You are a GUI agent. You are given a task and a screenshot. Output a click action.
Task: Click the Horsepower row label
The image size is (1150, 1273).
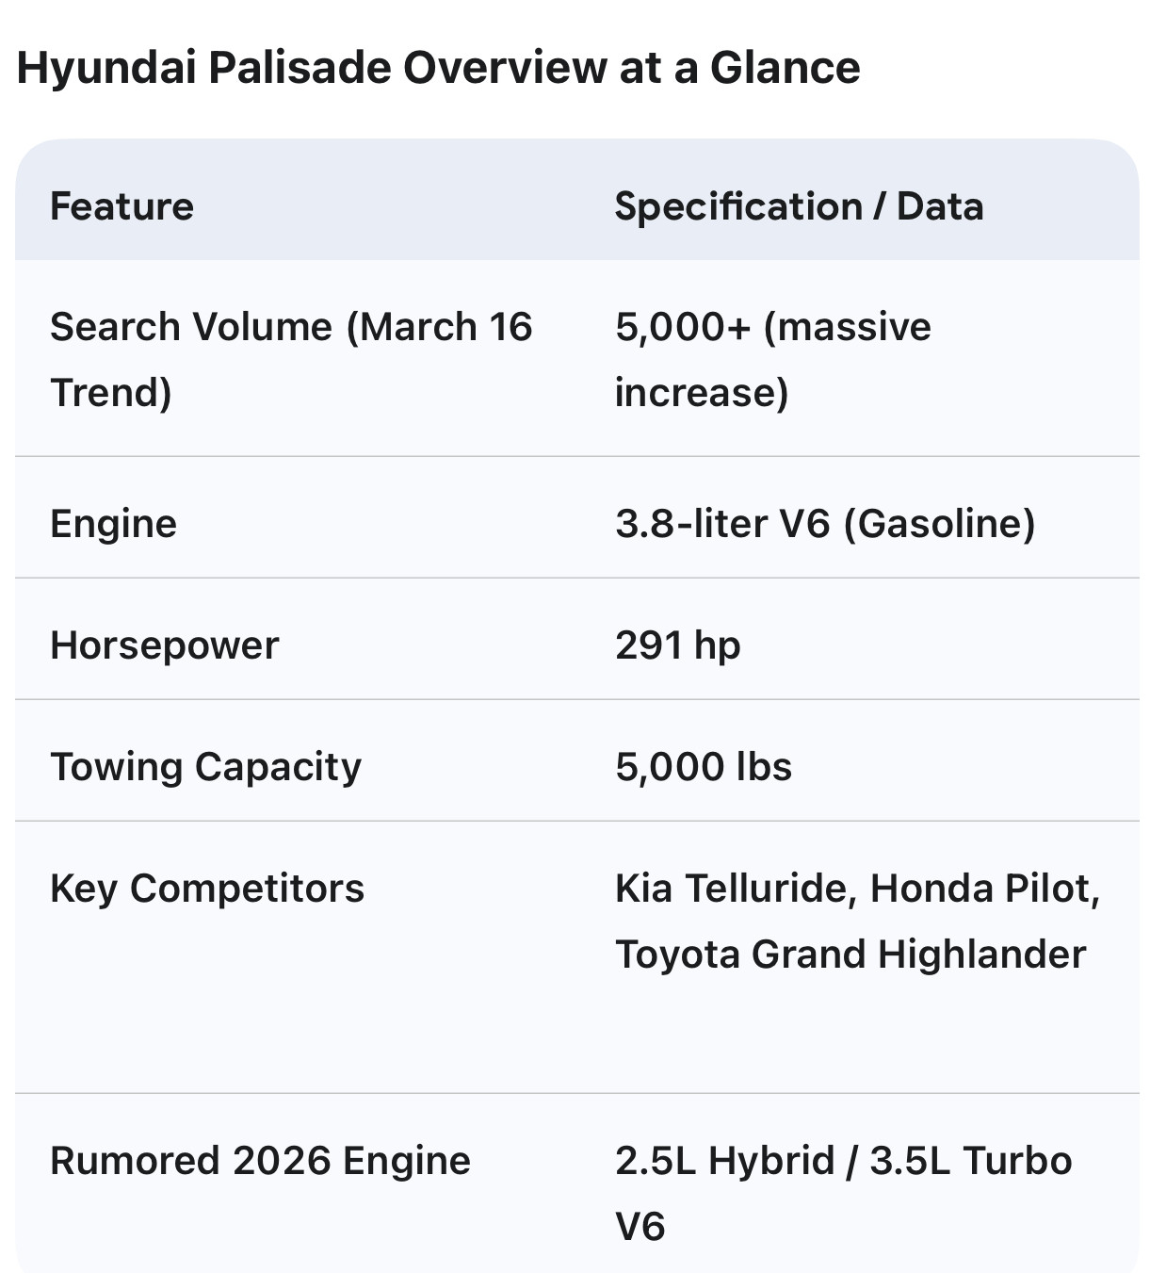(164, 645)
